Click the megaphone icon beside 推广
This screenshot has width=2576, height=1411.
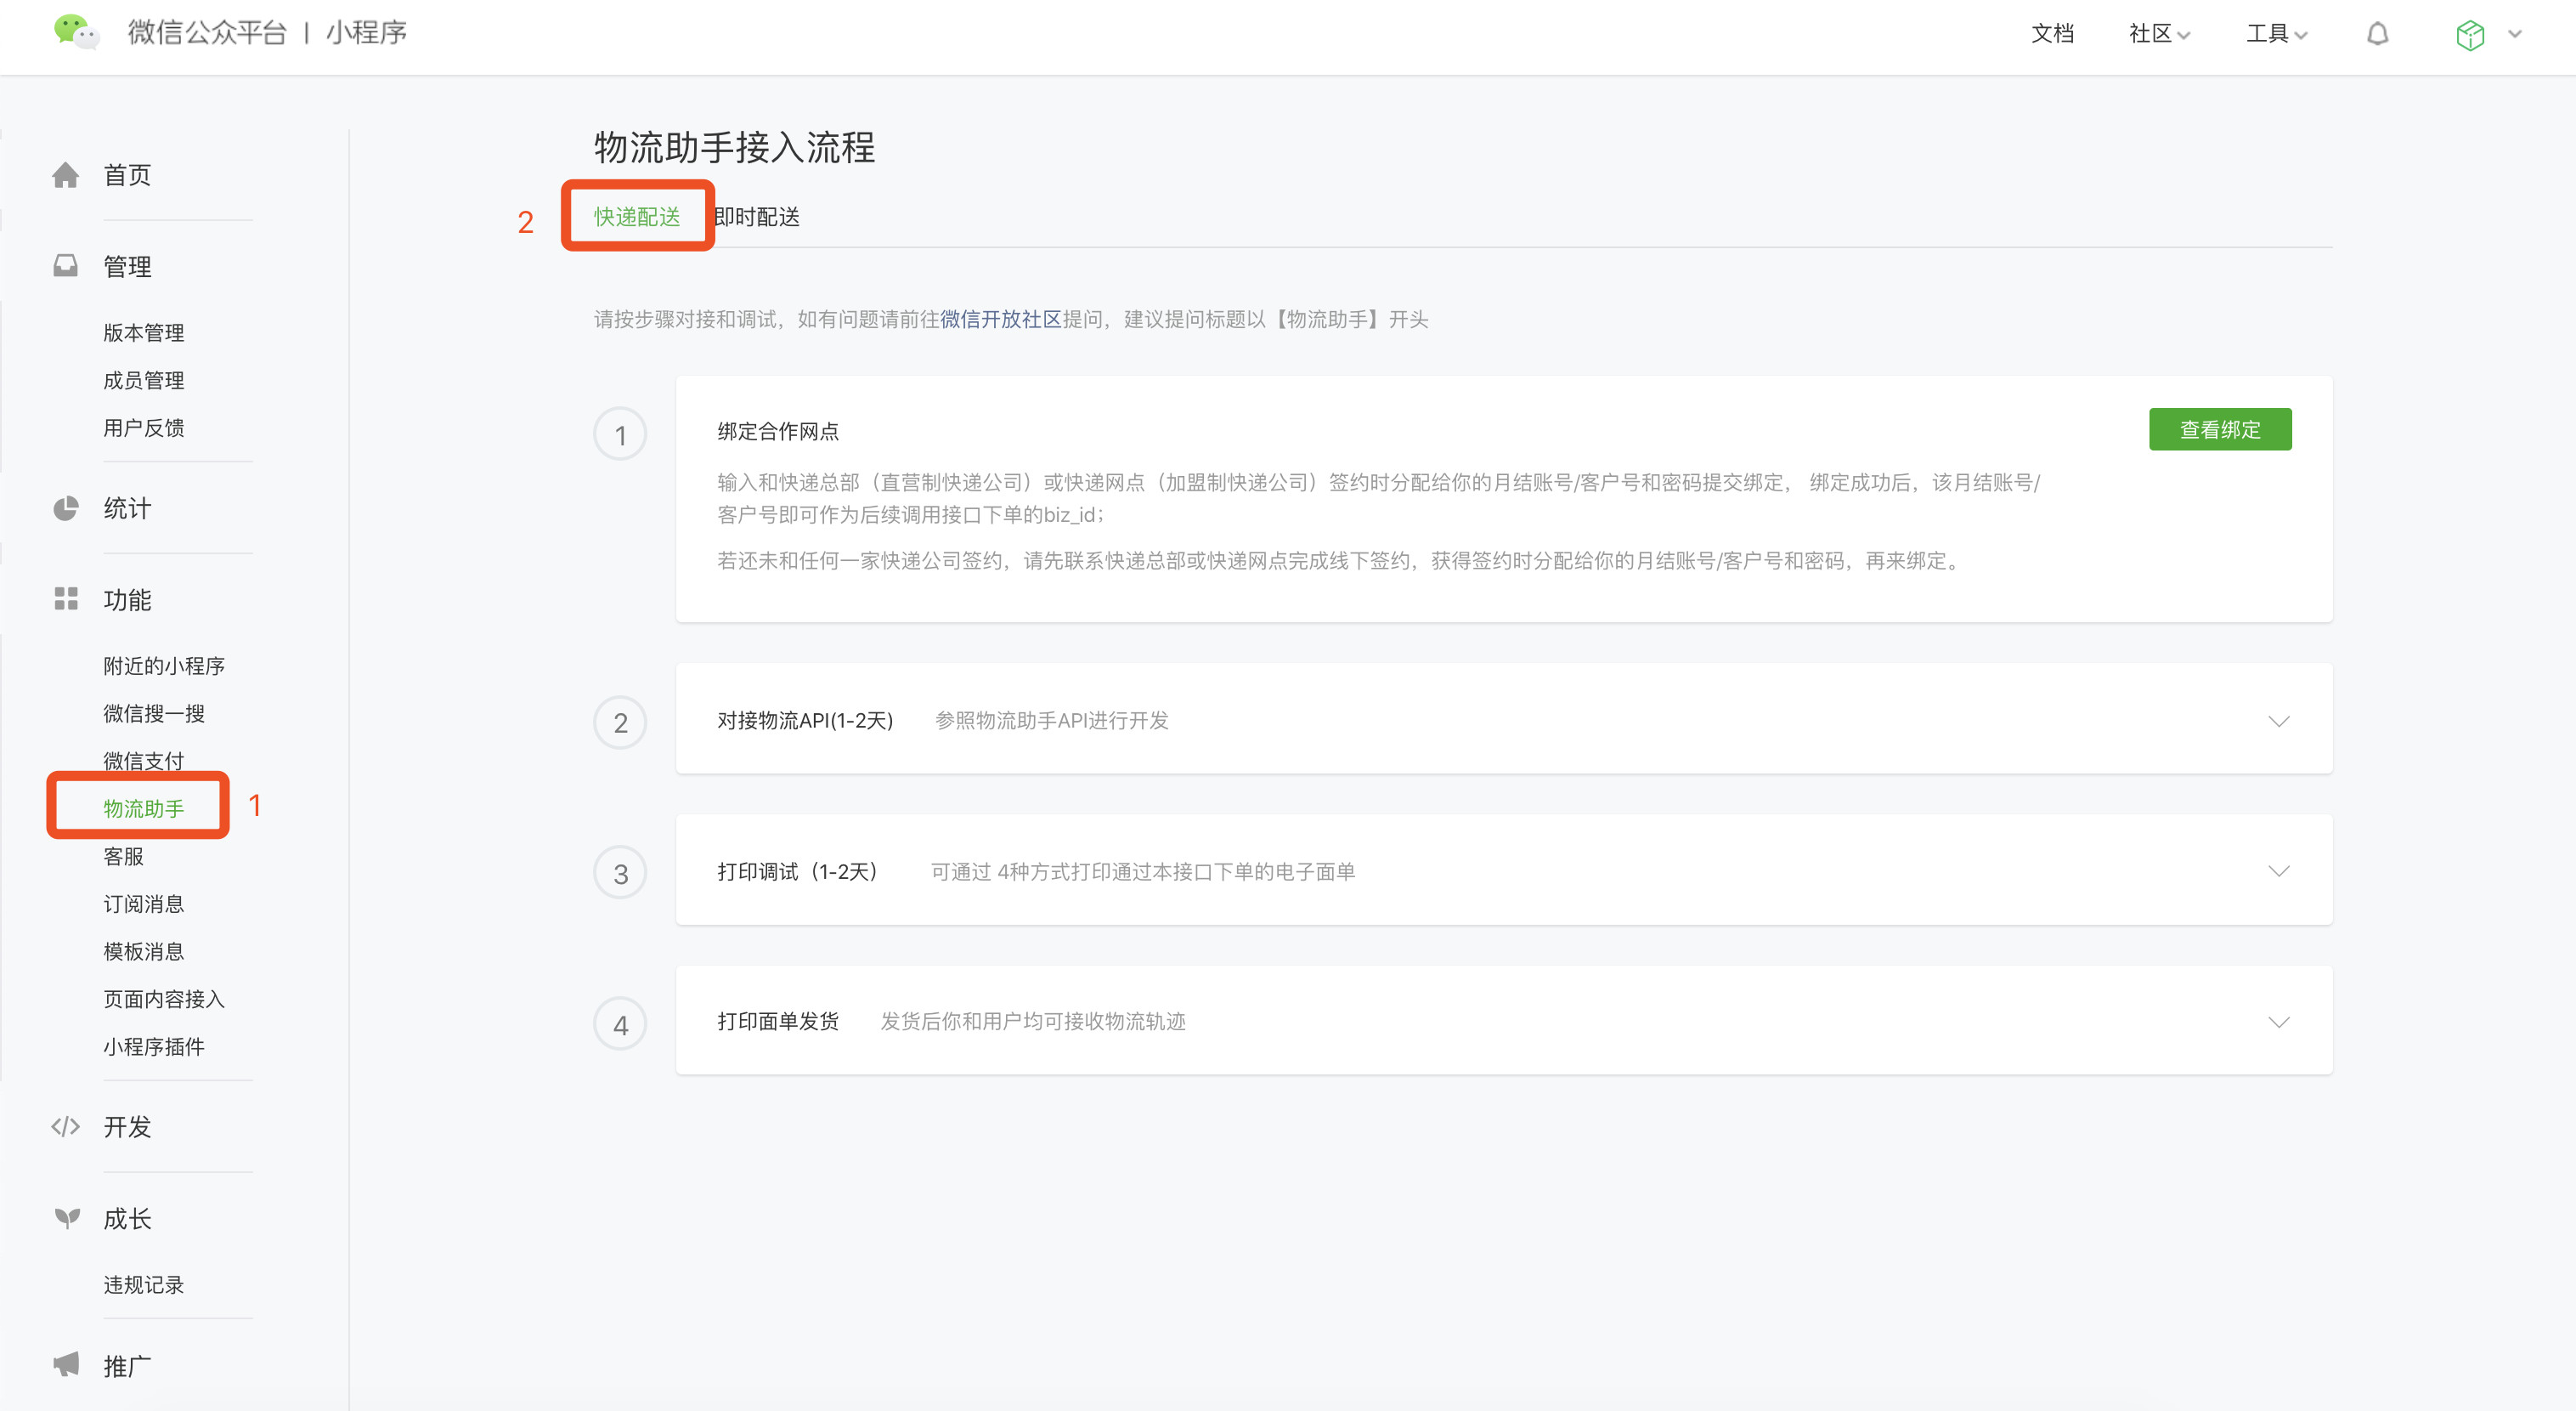66,1365
